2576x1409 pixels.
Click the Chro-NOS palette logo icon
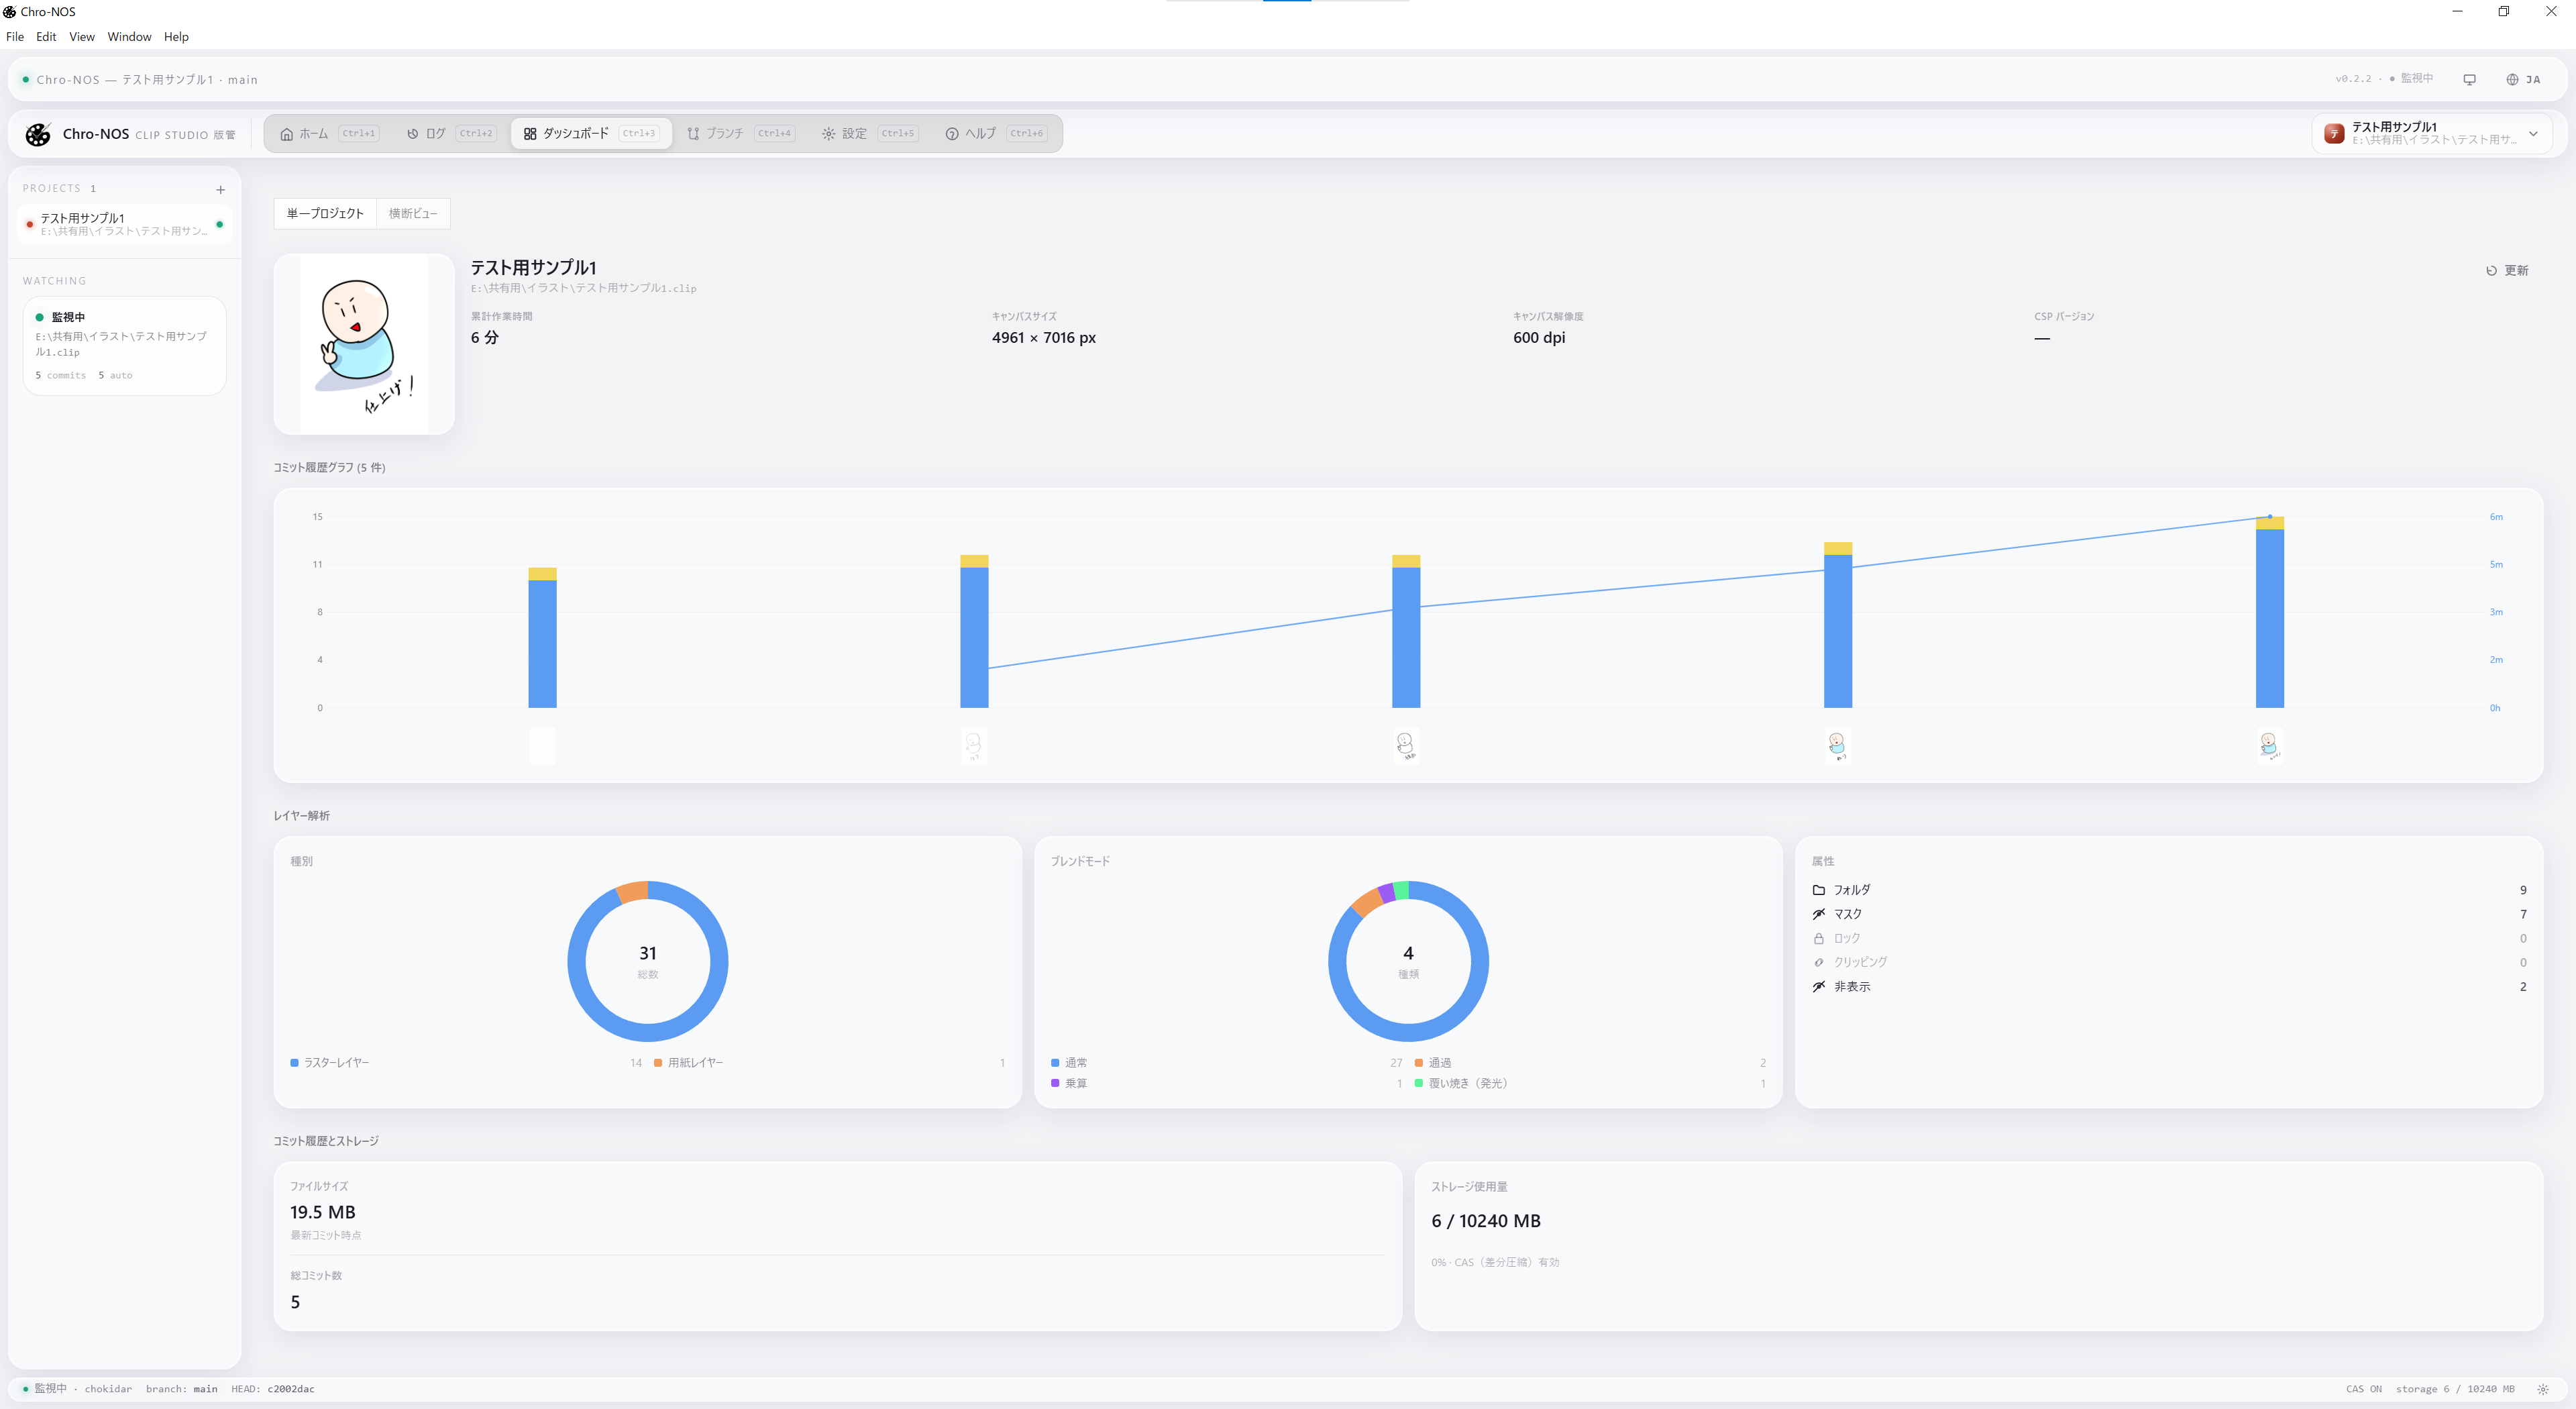38,134
